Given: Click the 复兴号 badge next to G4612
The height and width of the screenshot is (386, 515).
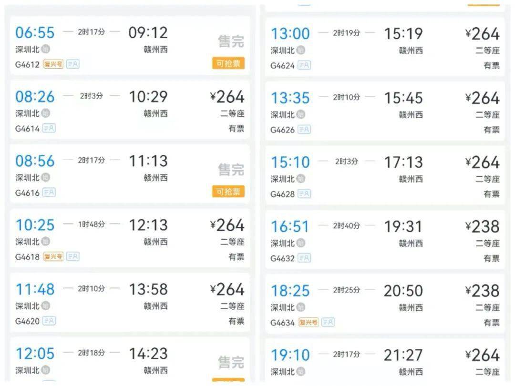Looking at the screenshot, I should (x=53, y=64).
